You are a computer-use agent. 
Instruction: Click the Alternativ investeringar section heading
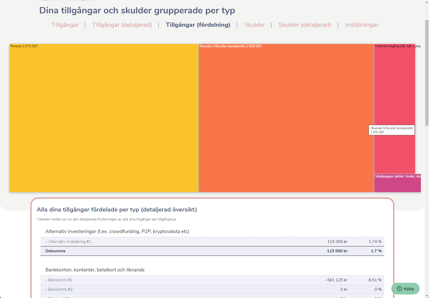point(117,231)
